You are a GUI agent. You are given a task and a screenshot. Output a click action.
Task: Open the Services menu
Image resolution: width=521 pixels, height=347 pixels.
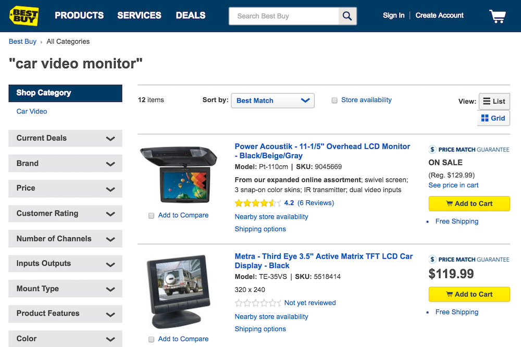(x=139, y=16)
